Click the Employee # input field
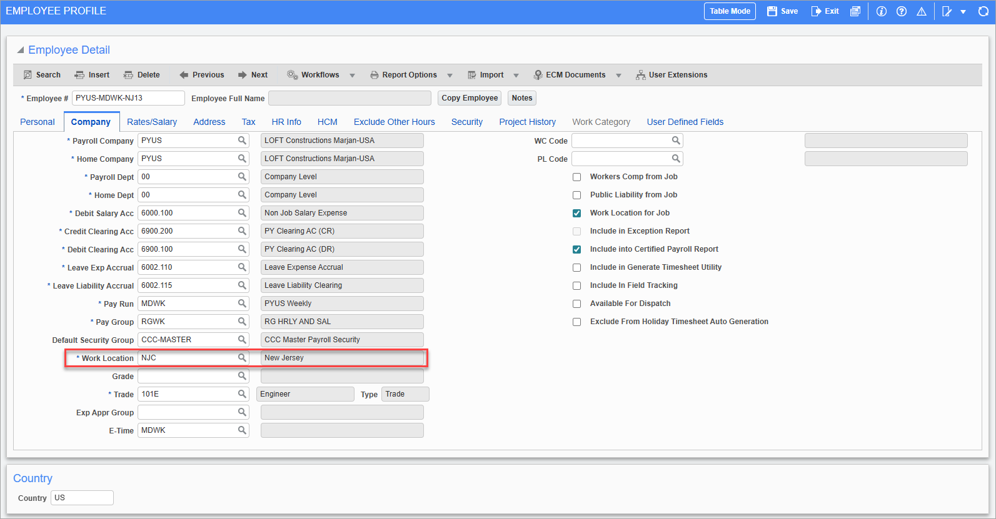The image size is (996, 519). tap(128, 98)
